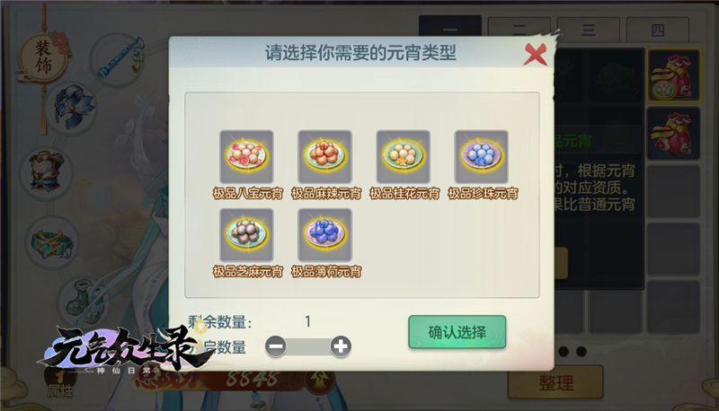This screenshot has height=411, width=719.
Task: Switch to inventory tab 二
Action: [x=519, y=31]
